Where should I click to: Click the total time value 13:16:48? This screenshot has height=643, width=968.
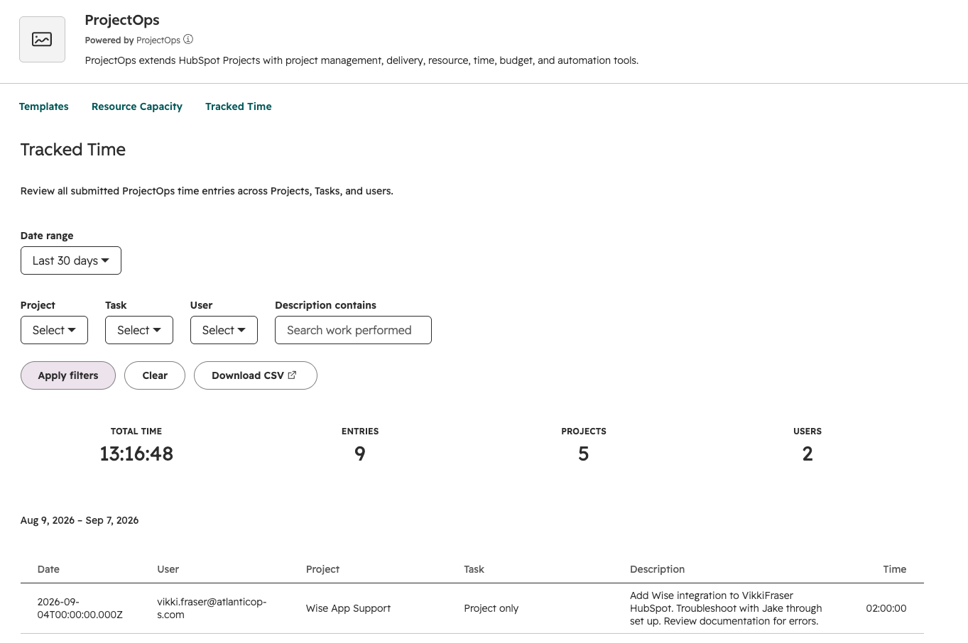136,454
